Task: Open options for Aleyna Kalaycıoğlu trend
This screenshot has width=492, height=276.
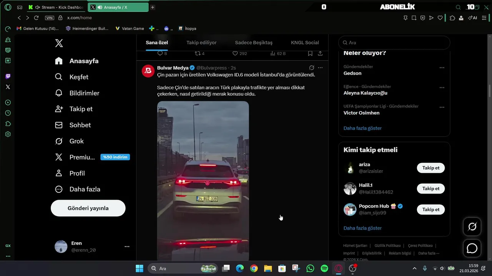Action: (x=442, y=88)
